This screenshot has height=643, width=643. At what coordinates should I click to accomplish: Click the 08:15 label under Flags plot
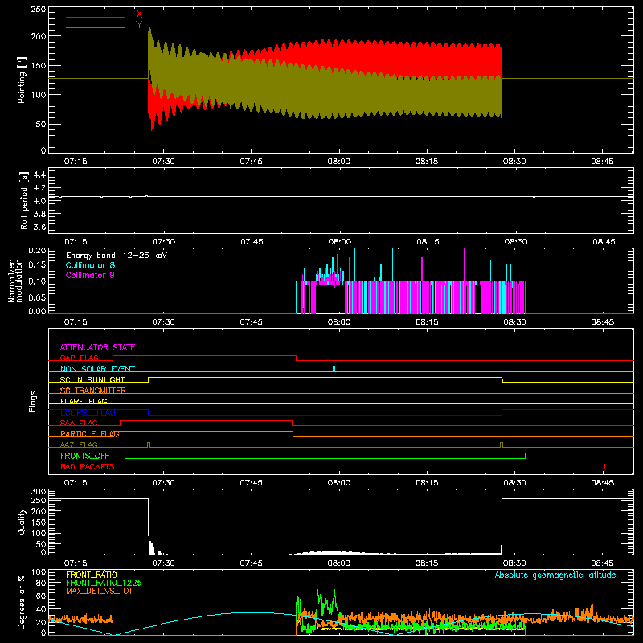427,483
